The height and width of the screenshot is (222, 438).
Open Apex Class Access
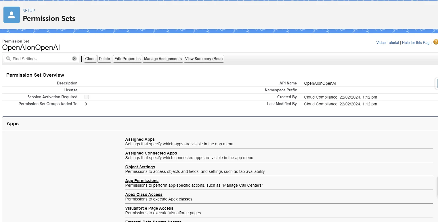click(144, 194)
